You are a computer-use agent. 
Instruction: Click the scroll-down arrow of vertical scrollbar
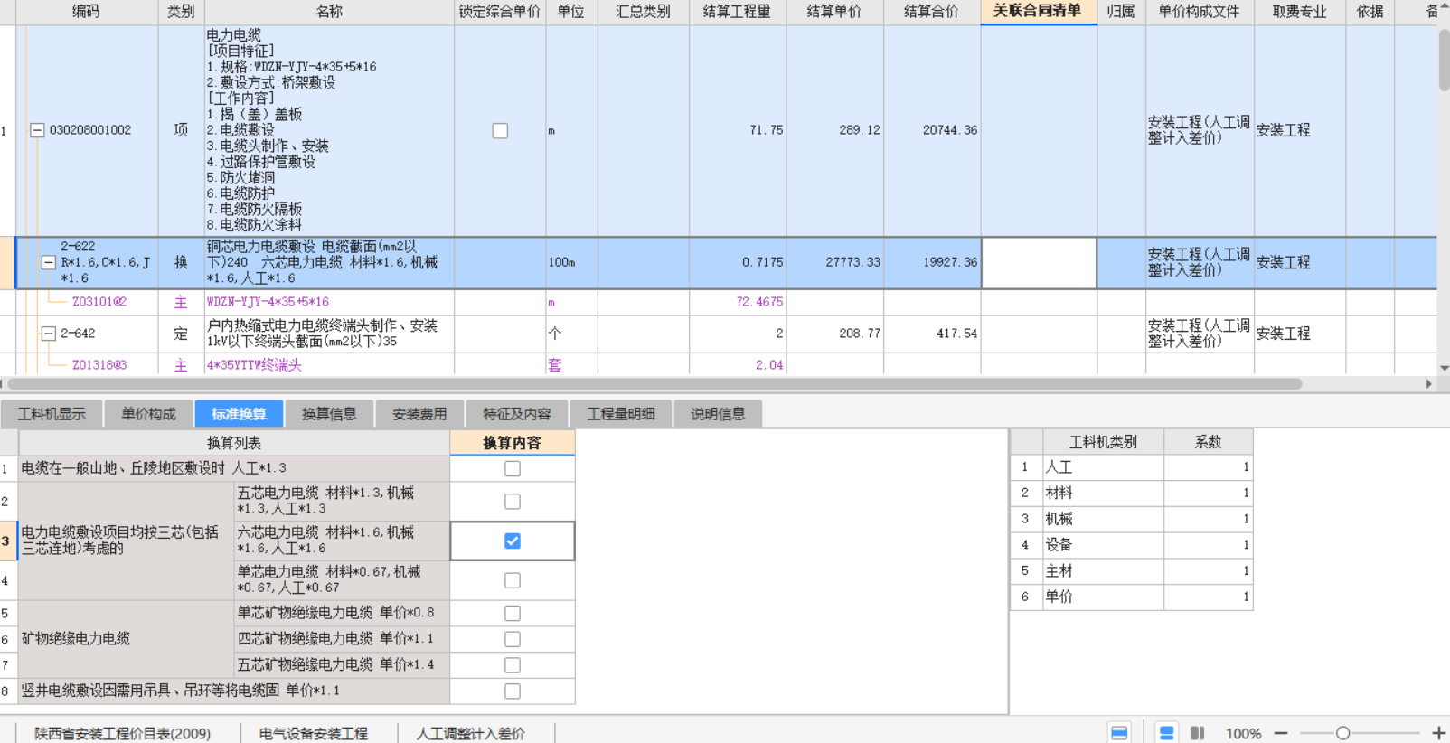click(1444, 367)
